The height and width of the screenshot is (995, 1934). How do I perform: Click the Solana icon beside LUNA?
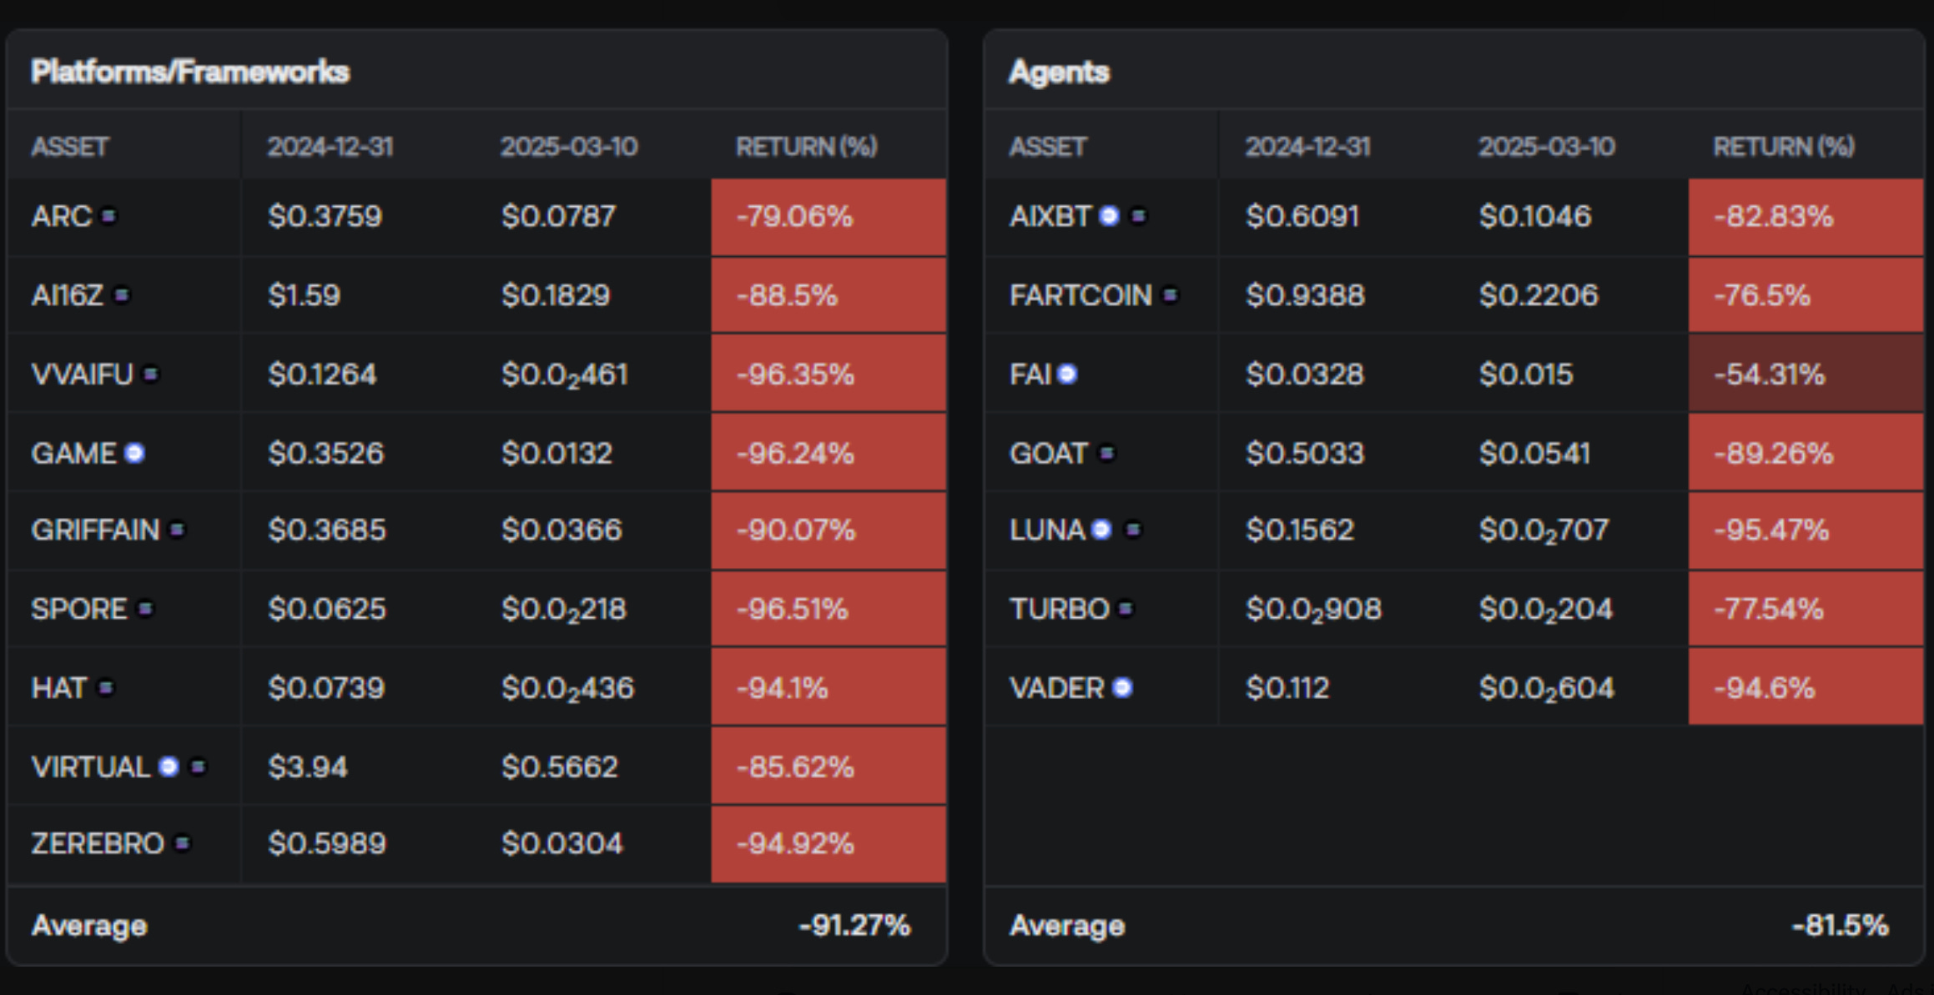pos(1132,530)
